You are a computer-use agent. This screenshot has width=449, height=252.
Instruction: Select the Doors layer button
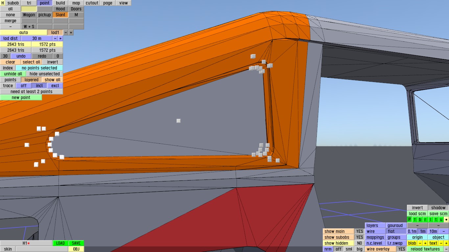pos(76,9)
